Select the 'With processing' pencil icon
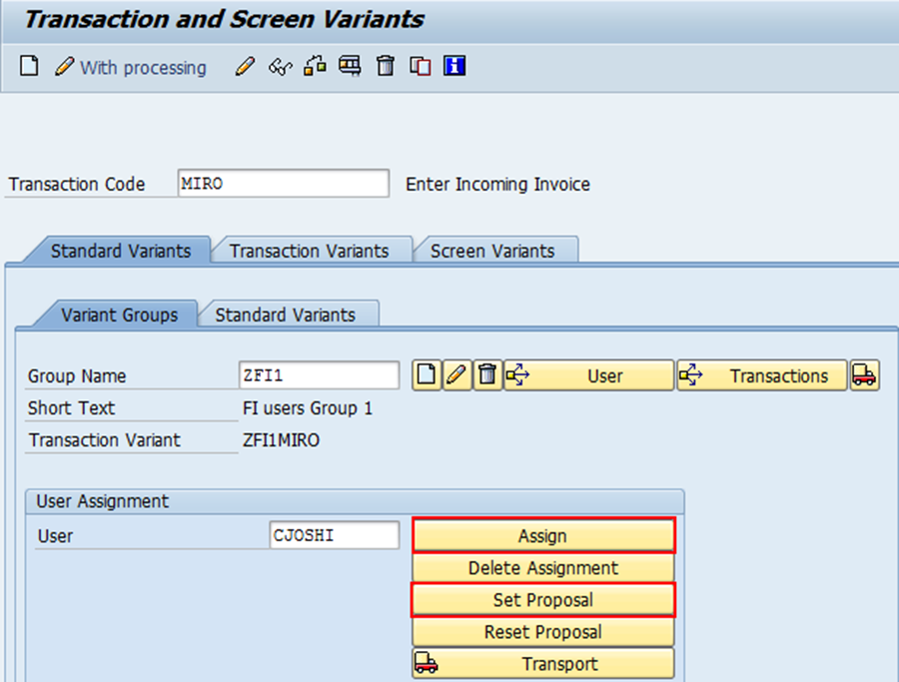This screenshot has height=682, width=899. click(62, 67)
